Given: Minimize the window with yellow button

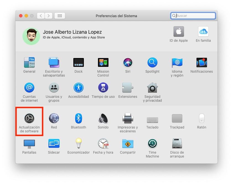Looking at the screenshot, I should click(26, 16).
